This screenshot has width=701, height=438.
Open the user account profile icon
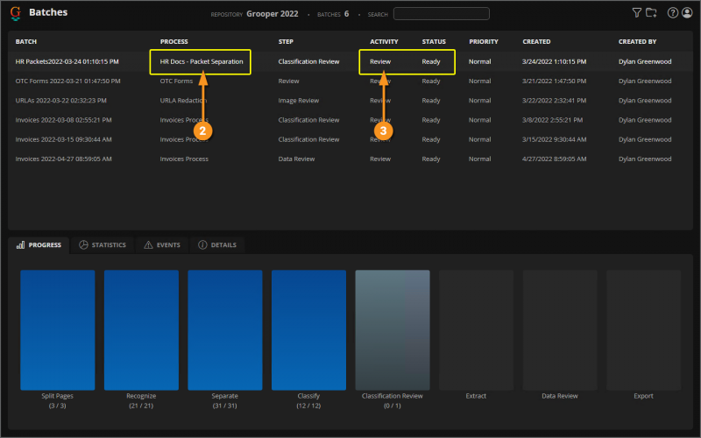tap(687, 13)
